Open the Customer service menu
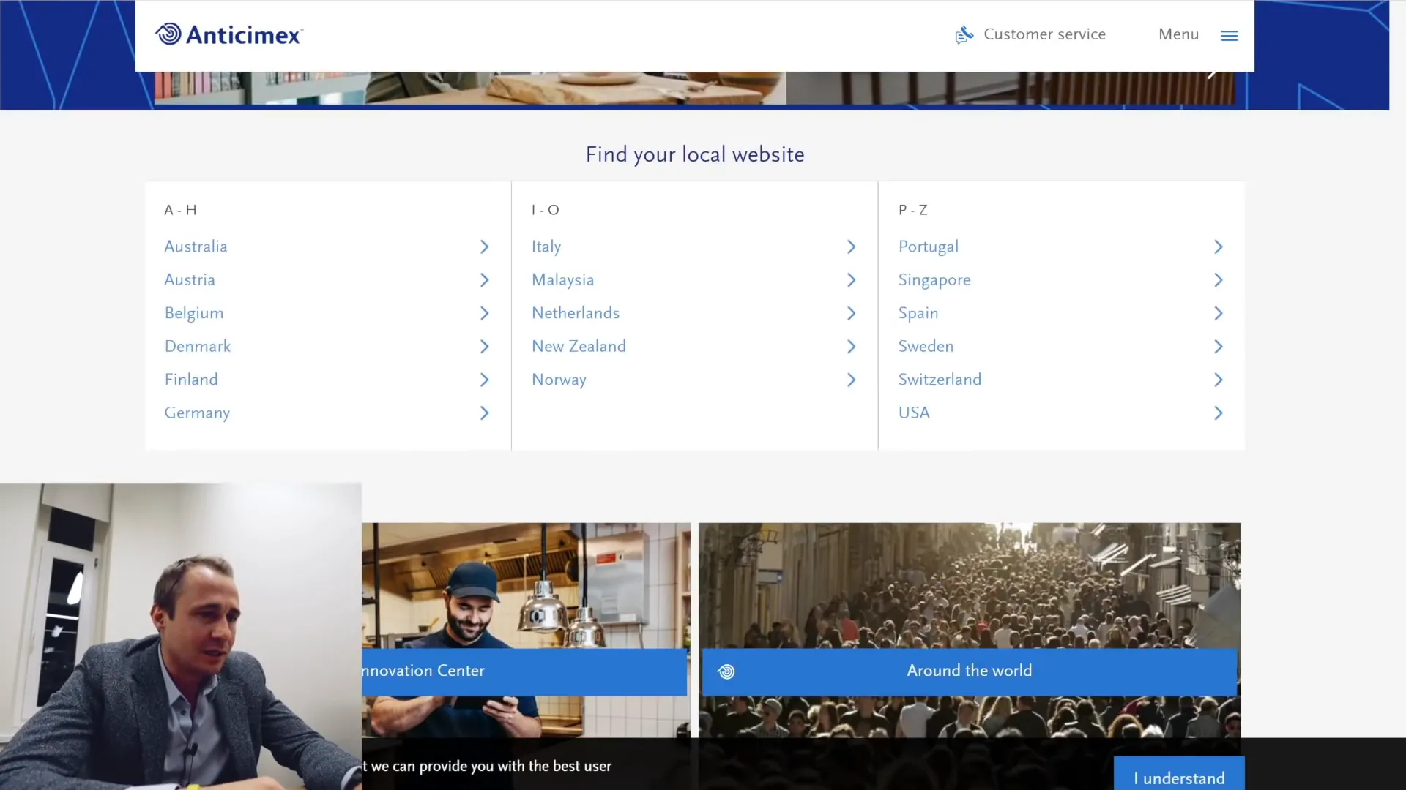The image size is (1406, 790). 1030,34
